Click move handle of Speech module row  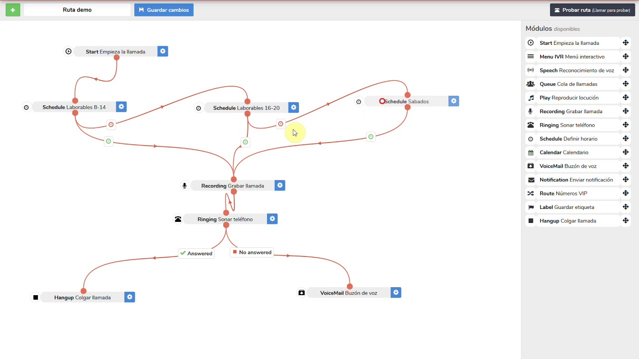626,70
